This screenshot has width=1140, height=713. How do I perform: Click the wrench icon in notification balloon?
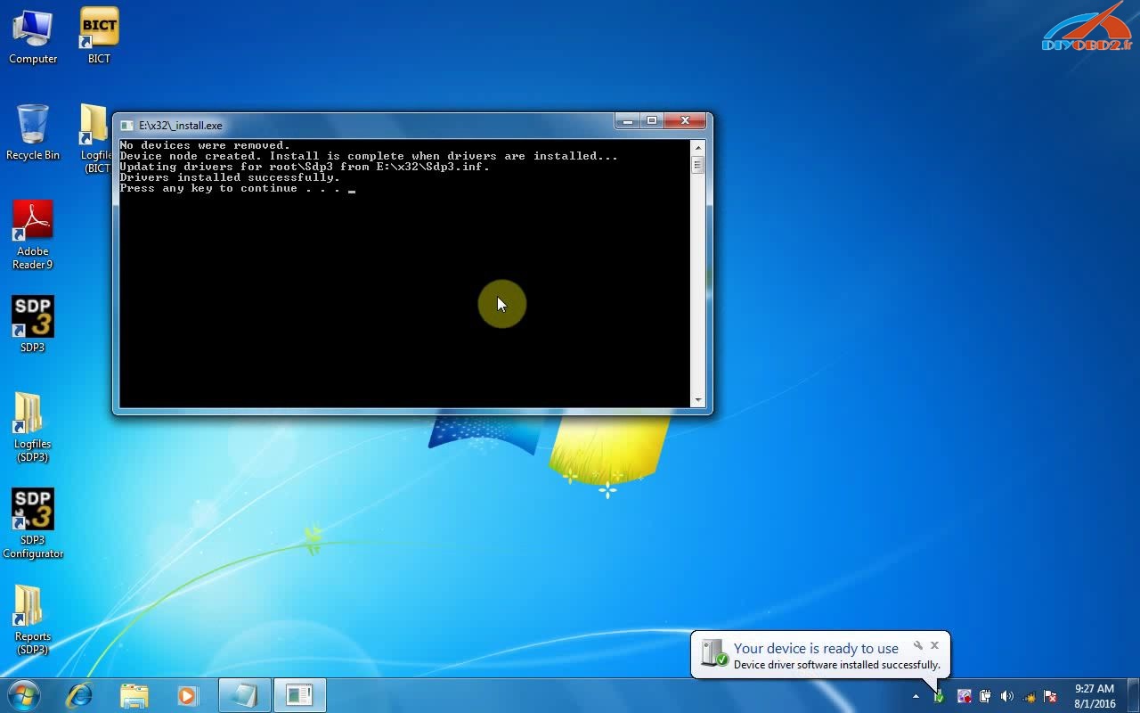tap(917, 645)
